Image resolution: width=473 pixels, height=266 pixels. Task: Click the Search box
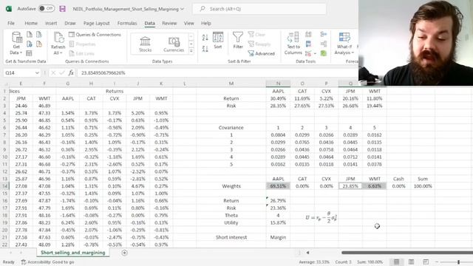tap(259, 9)
